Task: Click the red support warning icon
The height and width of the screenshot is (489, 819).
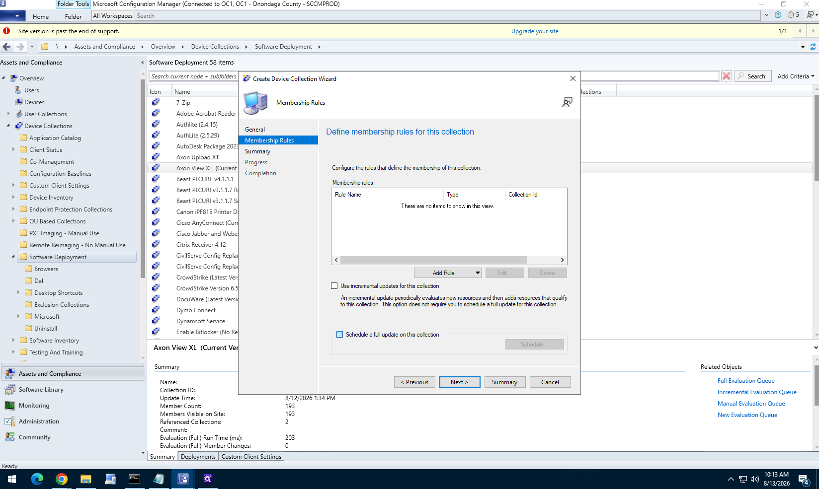Action: click(x=6, y=31)
